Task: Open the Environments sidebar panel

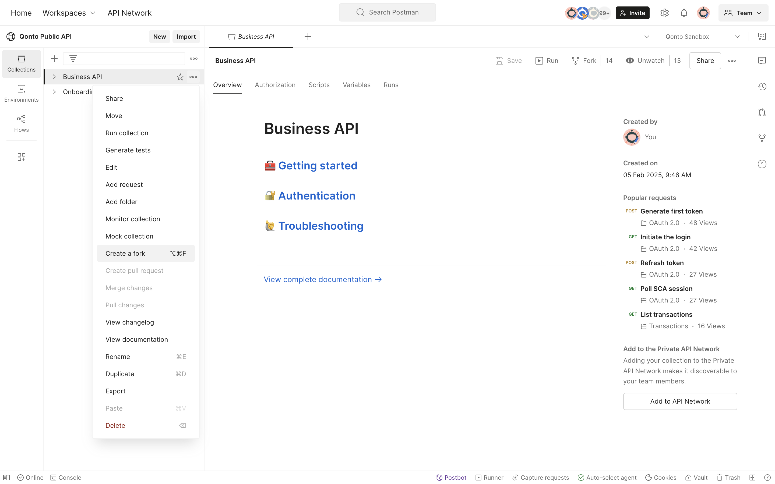Action: point(22,94)
